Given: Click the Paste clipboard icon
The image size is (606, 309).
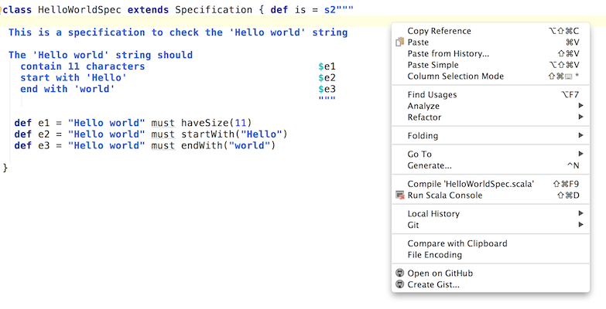Looking at the screenshot, I should tap(399, 42).
